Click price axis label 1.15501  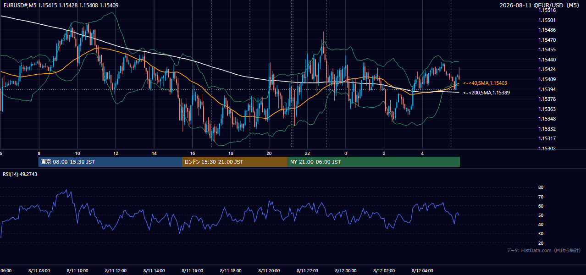(547, 20)
